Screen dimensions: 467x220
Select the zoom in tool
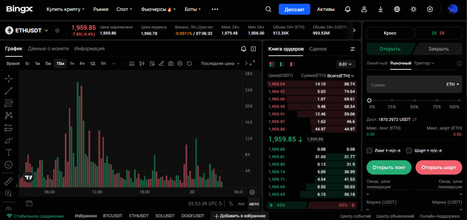[9, 193]
